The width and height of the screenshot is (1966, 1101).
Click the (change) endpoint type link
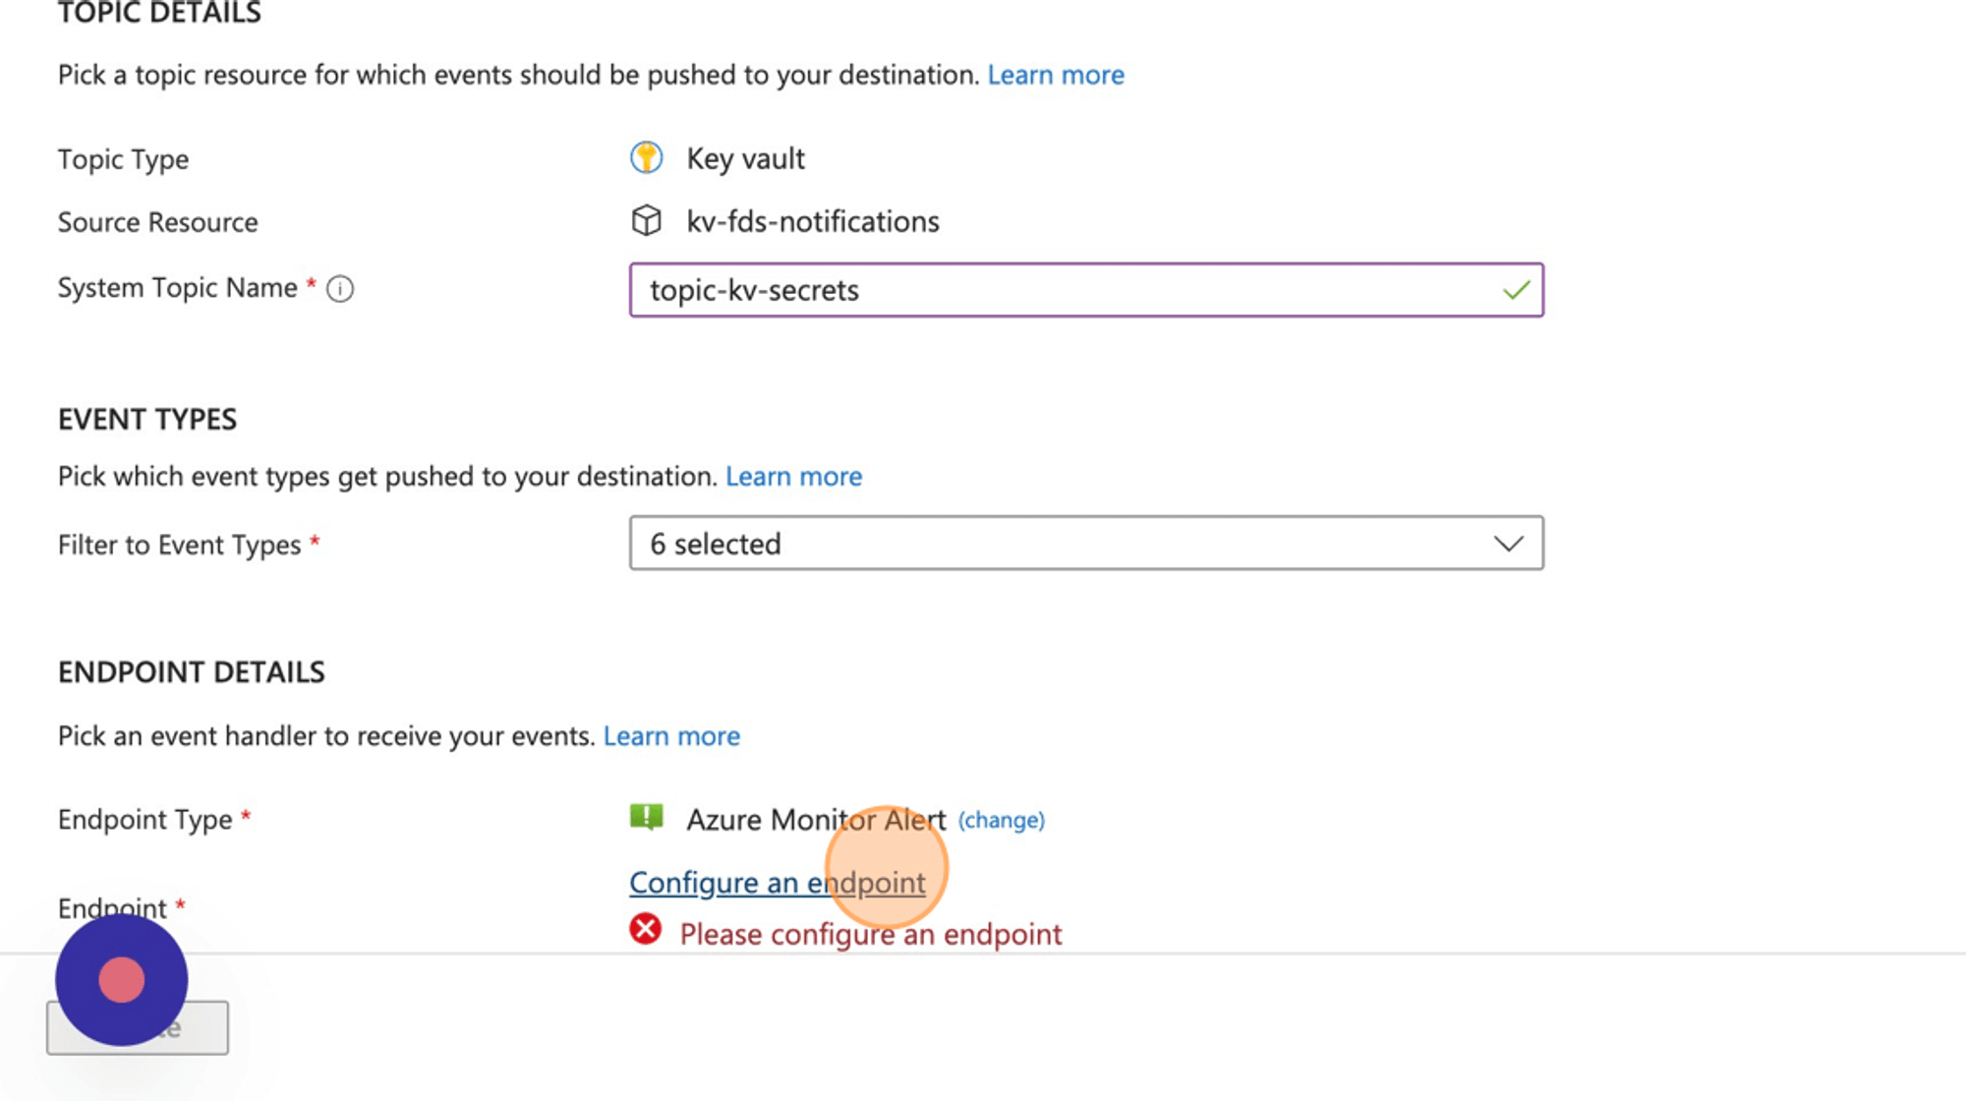point(1001,820)
